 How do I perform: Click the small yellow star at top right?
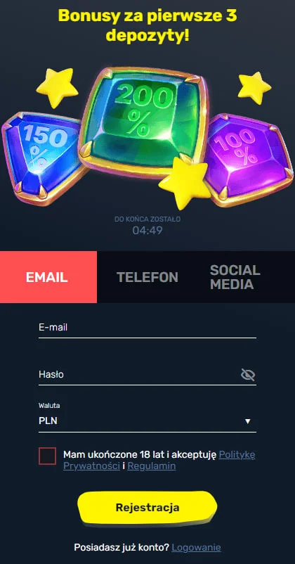point(254,88)
